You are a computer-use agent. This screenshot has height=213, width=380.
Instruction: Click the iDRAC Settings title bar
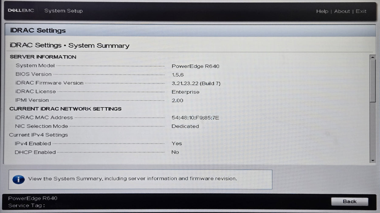190,30
